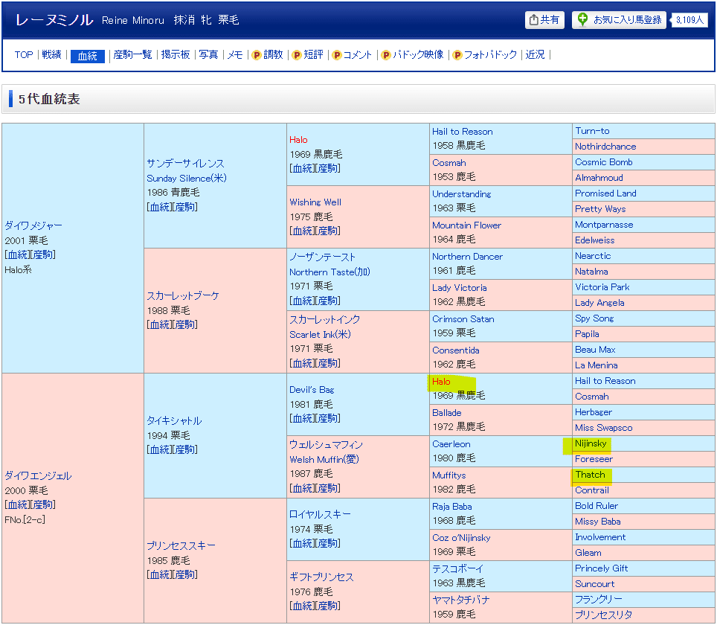Open the ギフトプリンセス link

pyautogui.click(x=321, y=577)
